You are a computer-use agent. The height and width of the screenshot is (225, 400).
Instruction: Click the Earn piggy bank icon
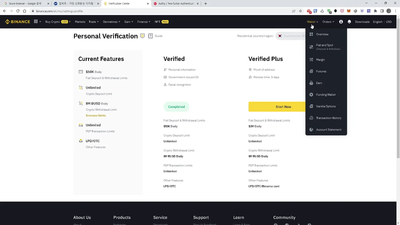pyautogui.click(x=311, y=83)
